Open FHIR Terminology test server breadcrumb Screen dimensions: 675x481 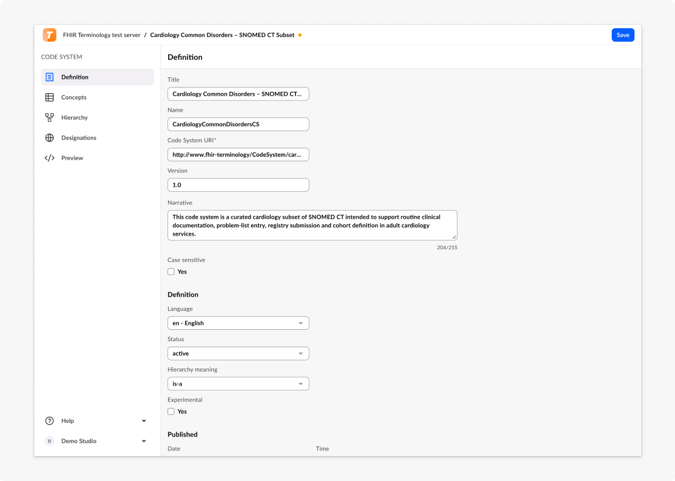102,35
